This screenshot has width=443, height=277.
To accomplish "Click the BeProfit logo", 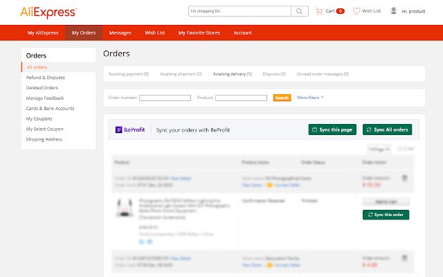I will point(130,129).
